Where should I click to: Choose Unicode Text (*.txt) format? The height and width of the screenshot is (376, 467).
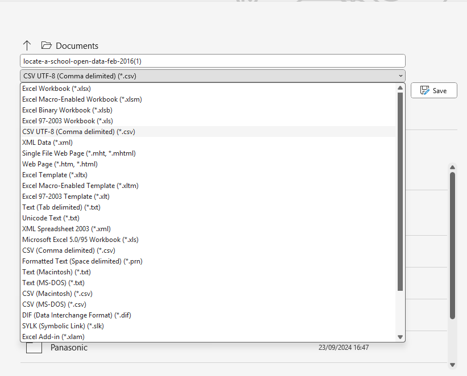(209, 218)
